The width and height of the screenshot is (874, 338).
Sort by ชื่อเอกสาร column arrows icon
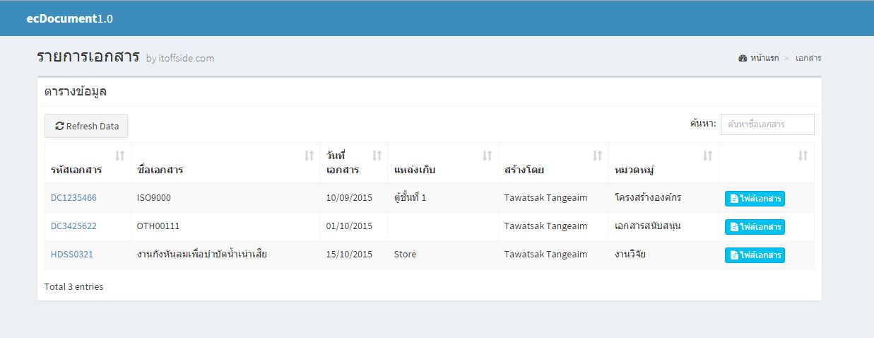pos(309,156)
